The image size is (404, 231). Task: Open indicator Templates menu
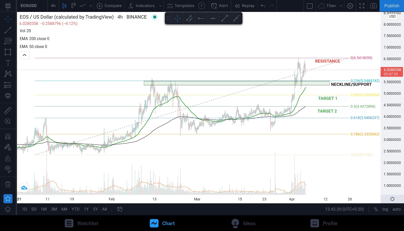coord(181,6)
